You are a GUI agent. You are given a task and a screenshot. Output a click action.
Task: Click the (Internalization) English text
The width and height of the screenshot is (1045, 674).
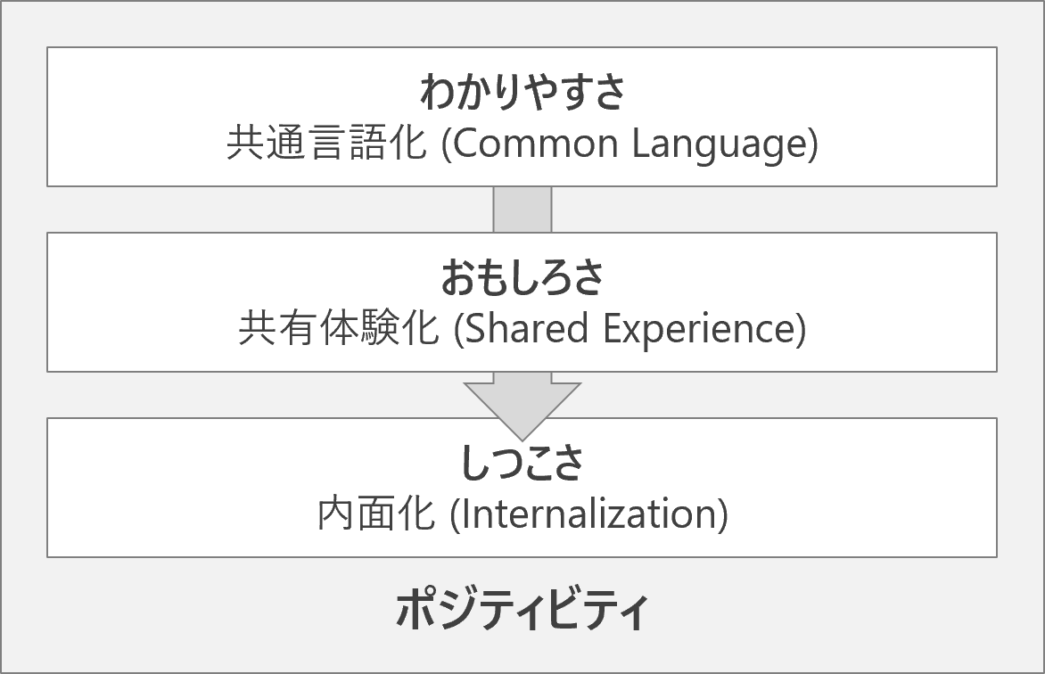pos(589,515)
